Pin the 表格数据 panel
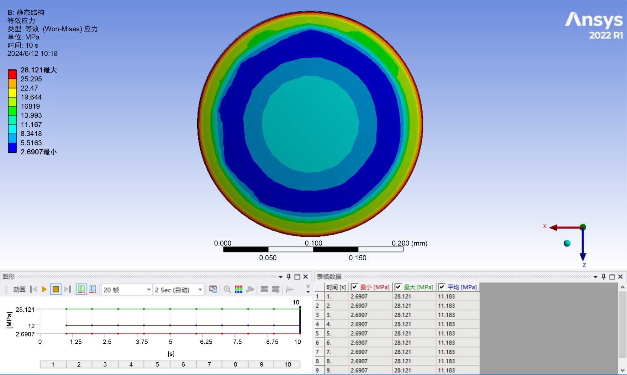This screenshot has width=627, height=375. [x=603, y=277]
